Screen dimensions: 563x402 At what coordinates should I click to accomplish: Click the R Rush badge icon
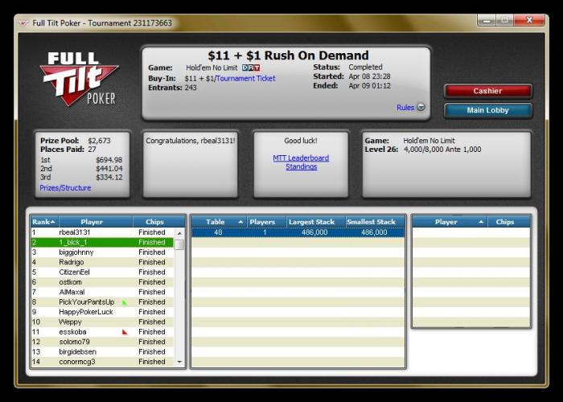point(251,68)
